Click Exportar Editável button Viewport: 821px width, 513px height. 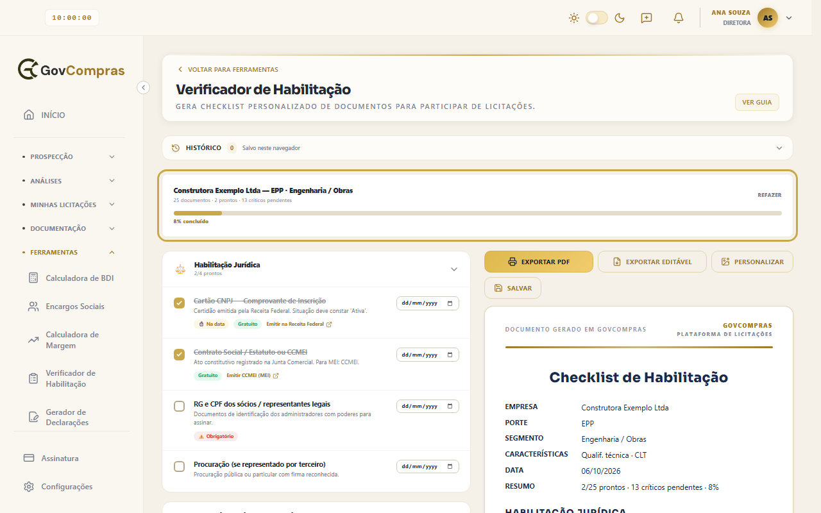(652, 262)
